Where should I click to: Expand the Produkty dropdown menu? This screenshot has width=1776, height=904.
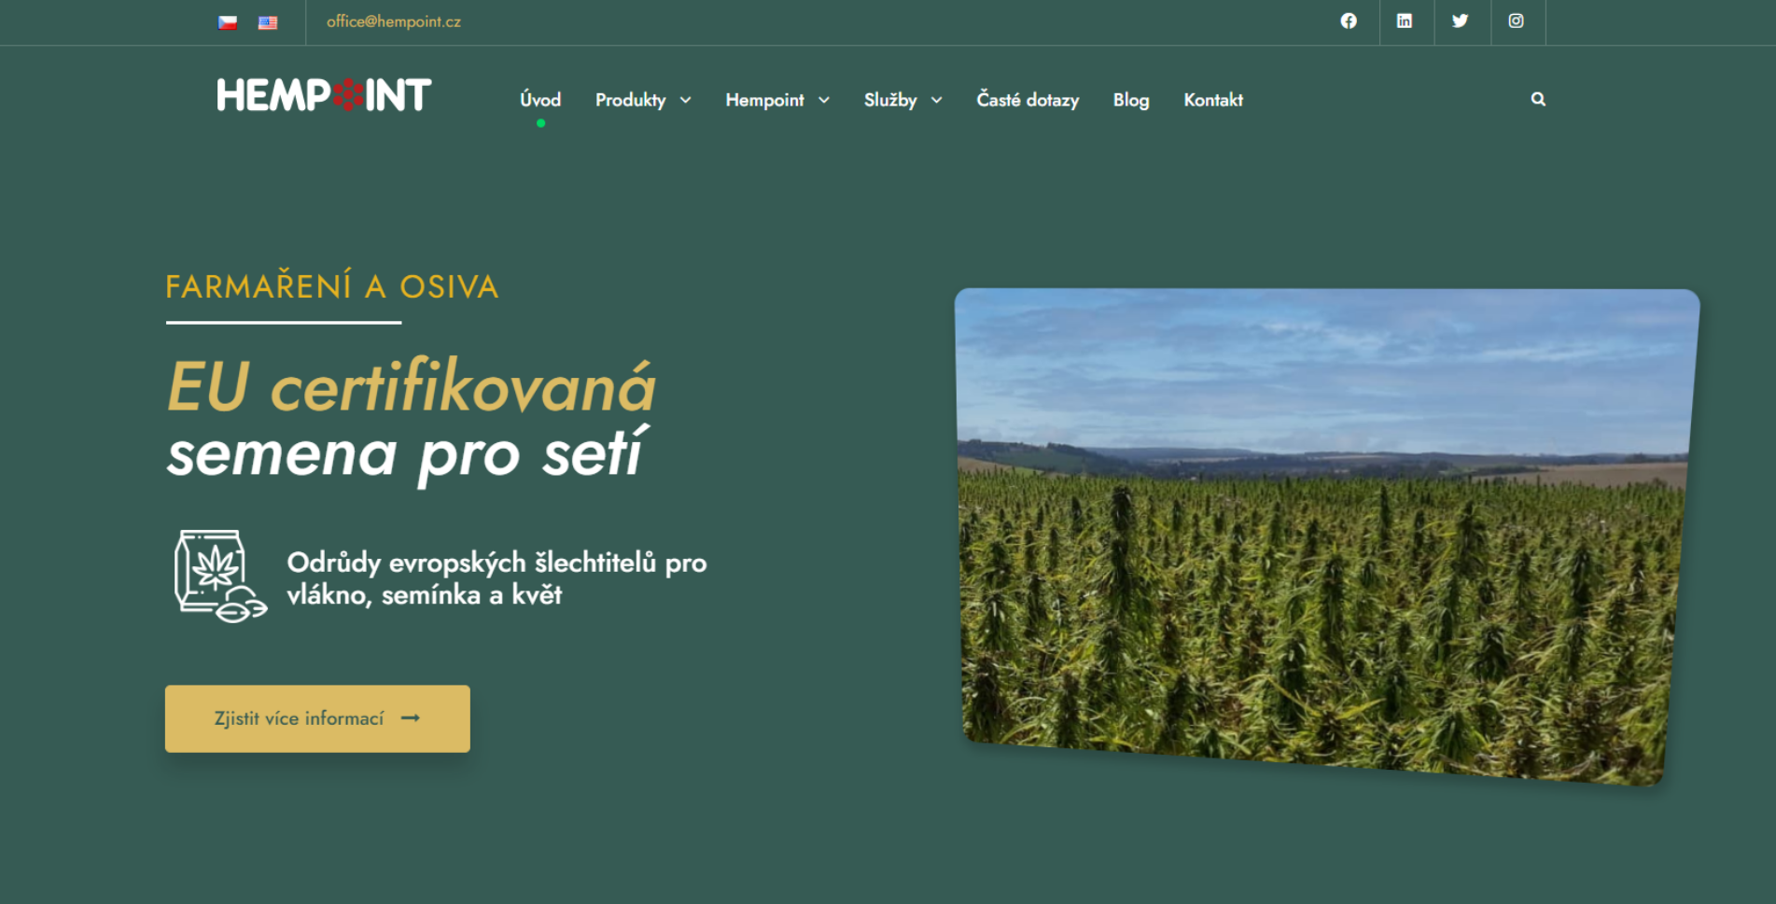click(x=643, y=100)
